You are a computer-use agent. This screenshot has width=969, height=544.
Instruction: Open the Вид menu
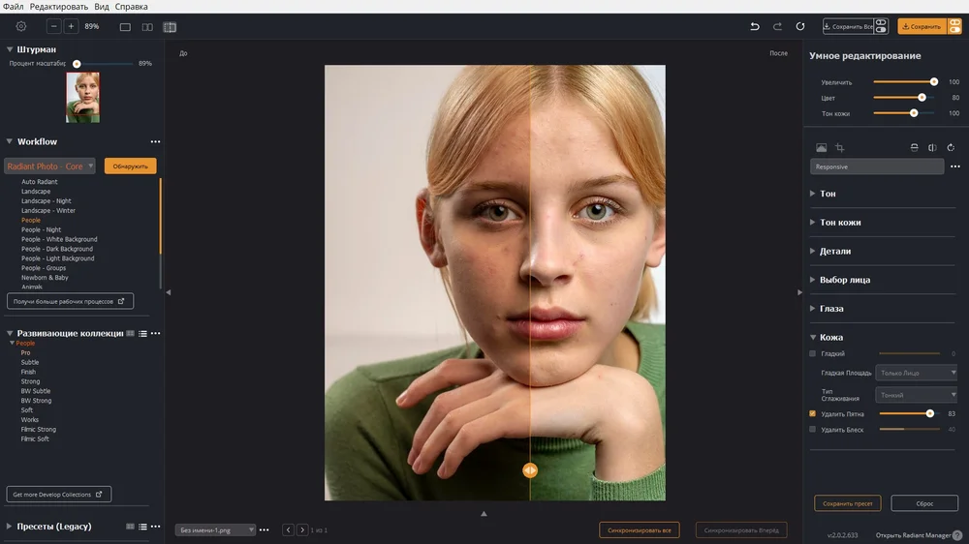[102, 6]
